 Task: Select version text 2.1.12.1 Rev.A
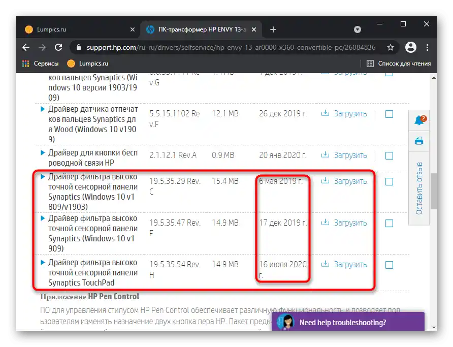tap(173, 155)
